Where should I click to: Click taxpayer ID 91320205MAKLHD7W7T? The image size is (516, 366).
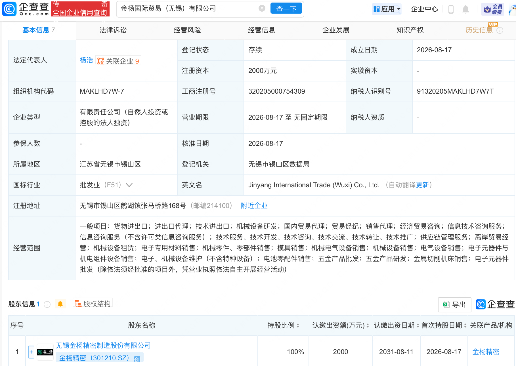tap(455, 91)
